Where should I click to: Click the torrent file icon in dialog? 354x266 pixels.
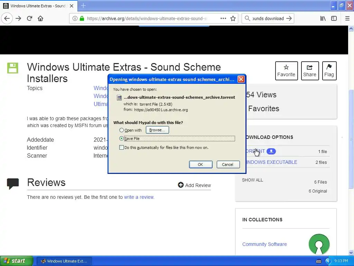pyautogui.click(x=119, y=97)
